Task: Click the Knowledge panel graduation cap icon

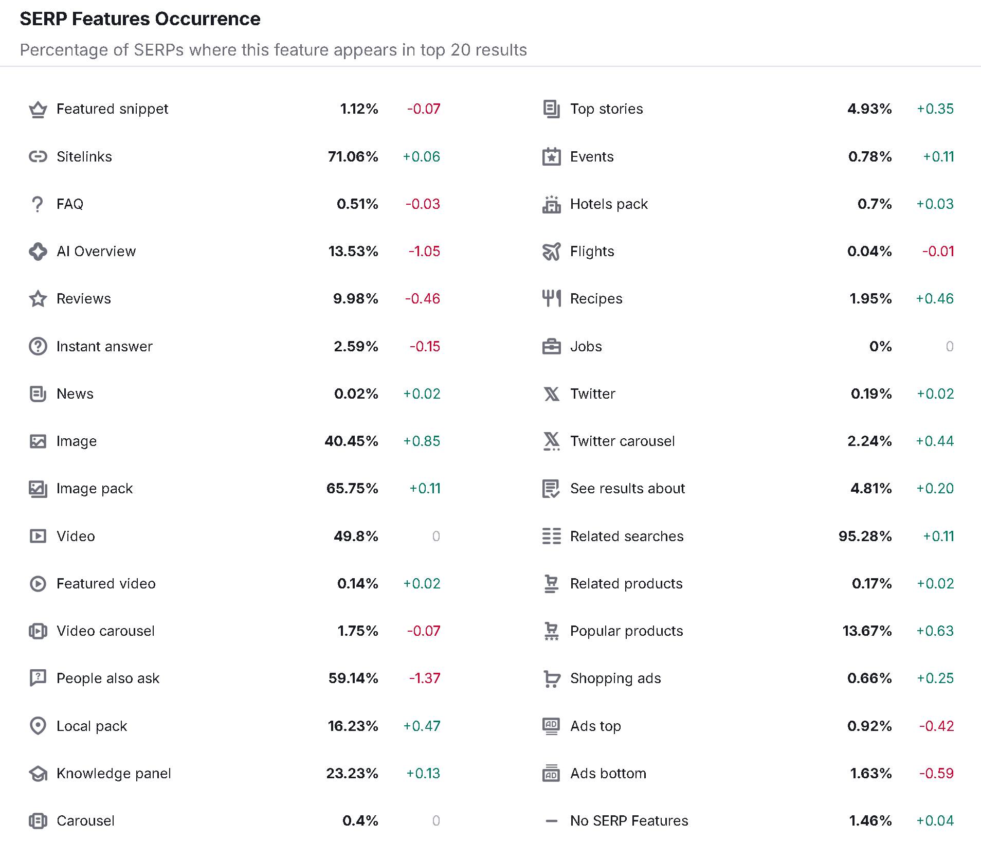Action: 38,773
